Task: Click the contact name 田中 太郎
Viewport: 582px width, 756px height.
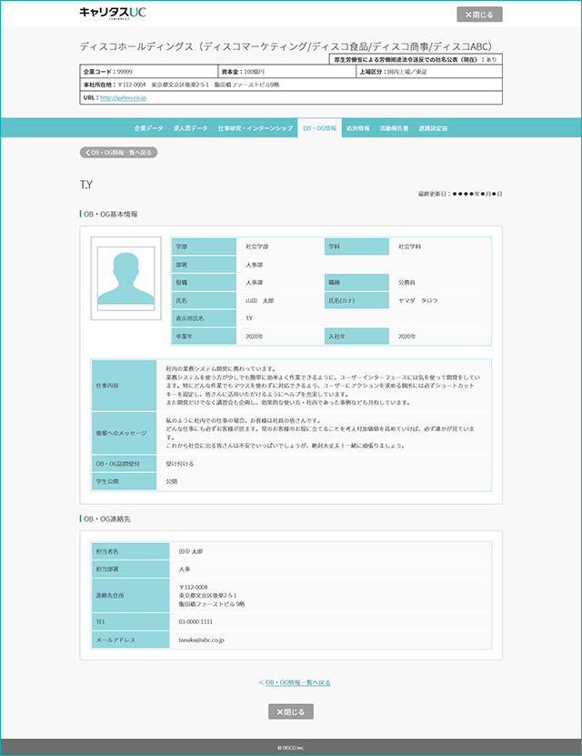Action: [x=191, y=551]
